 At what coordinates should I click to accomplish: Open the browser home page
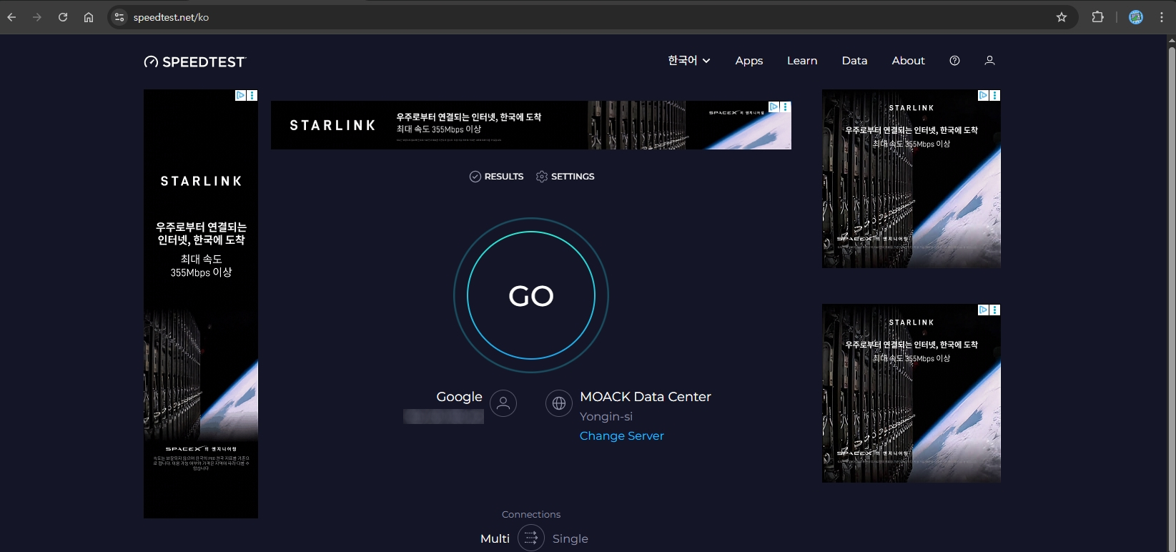(x=89, y=17)
